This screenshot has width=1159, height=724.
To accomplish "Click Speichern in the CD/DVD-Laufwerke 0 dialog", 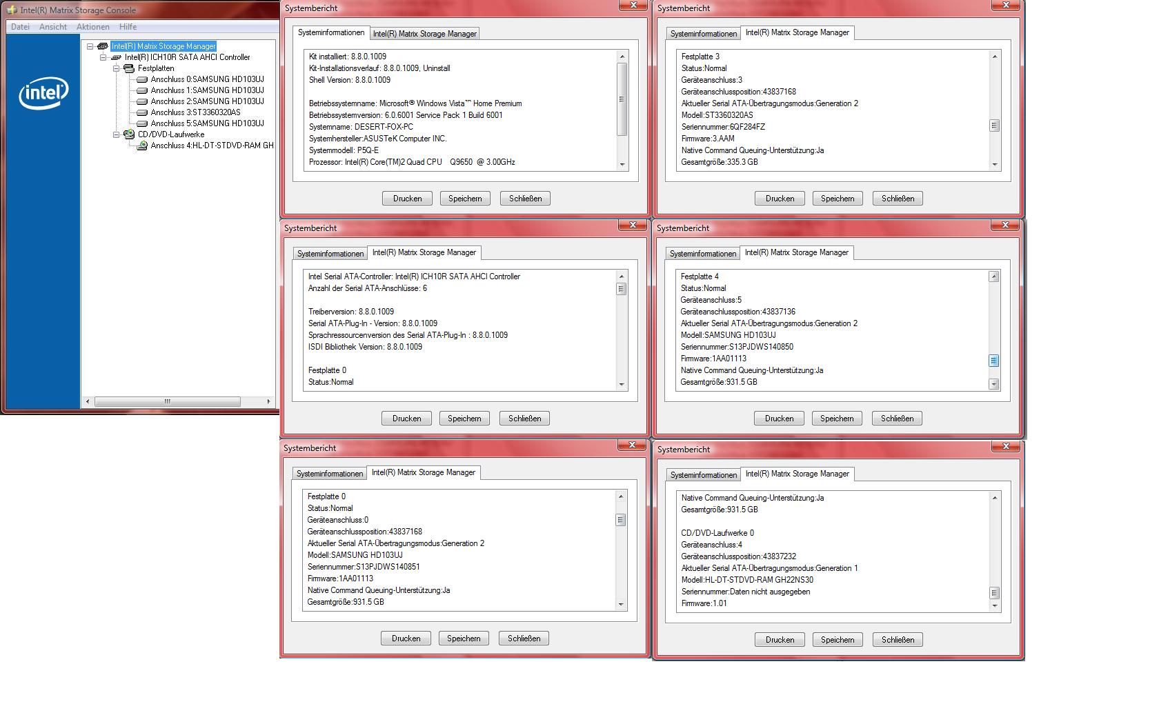I will [838, 640].
